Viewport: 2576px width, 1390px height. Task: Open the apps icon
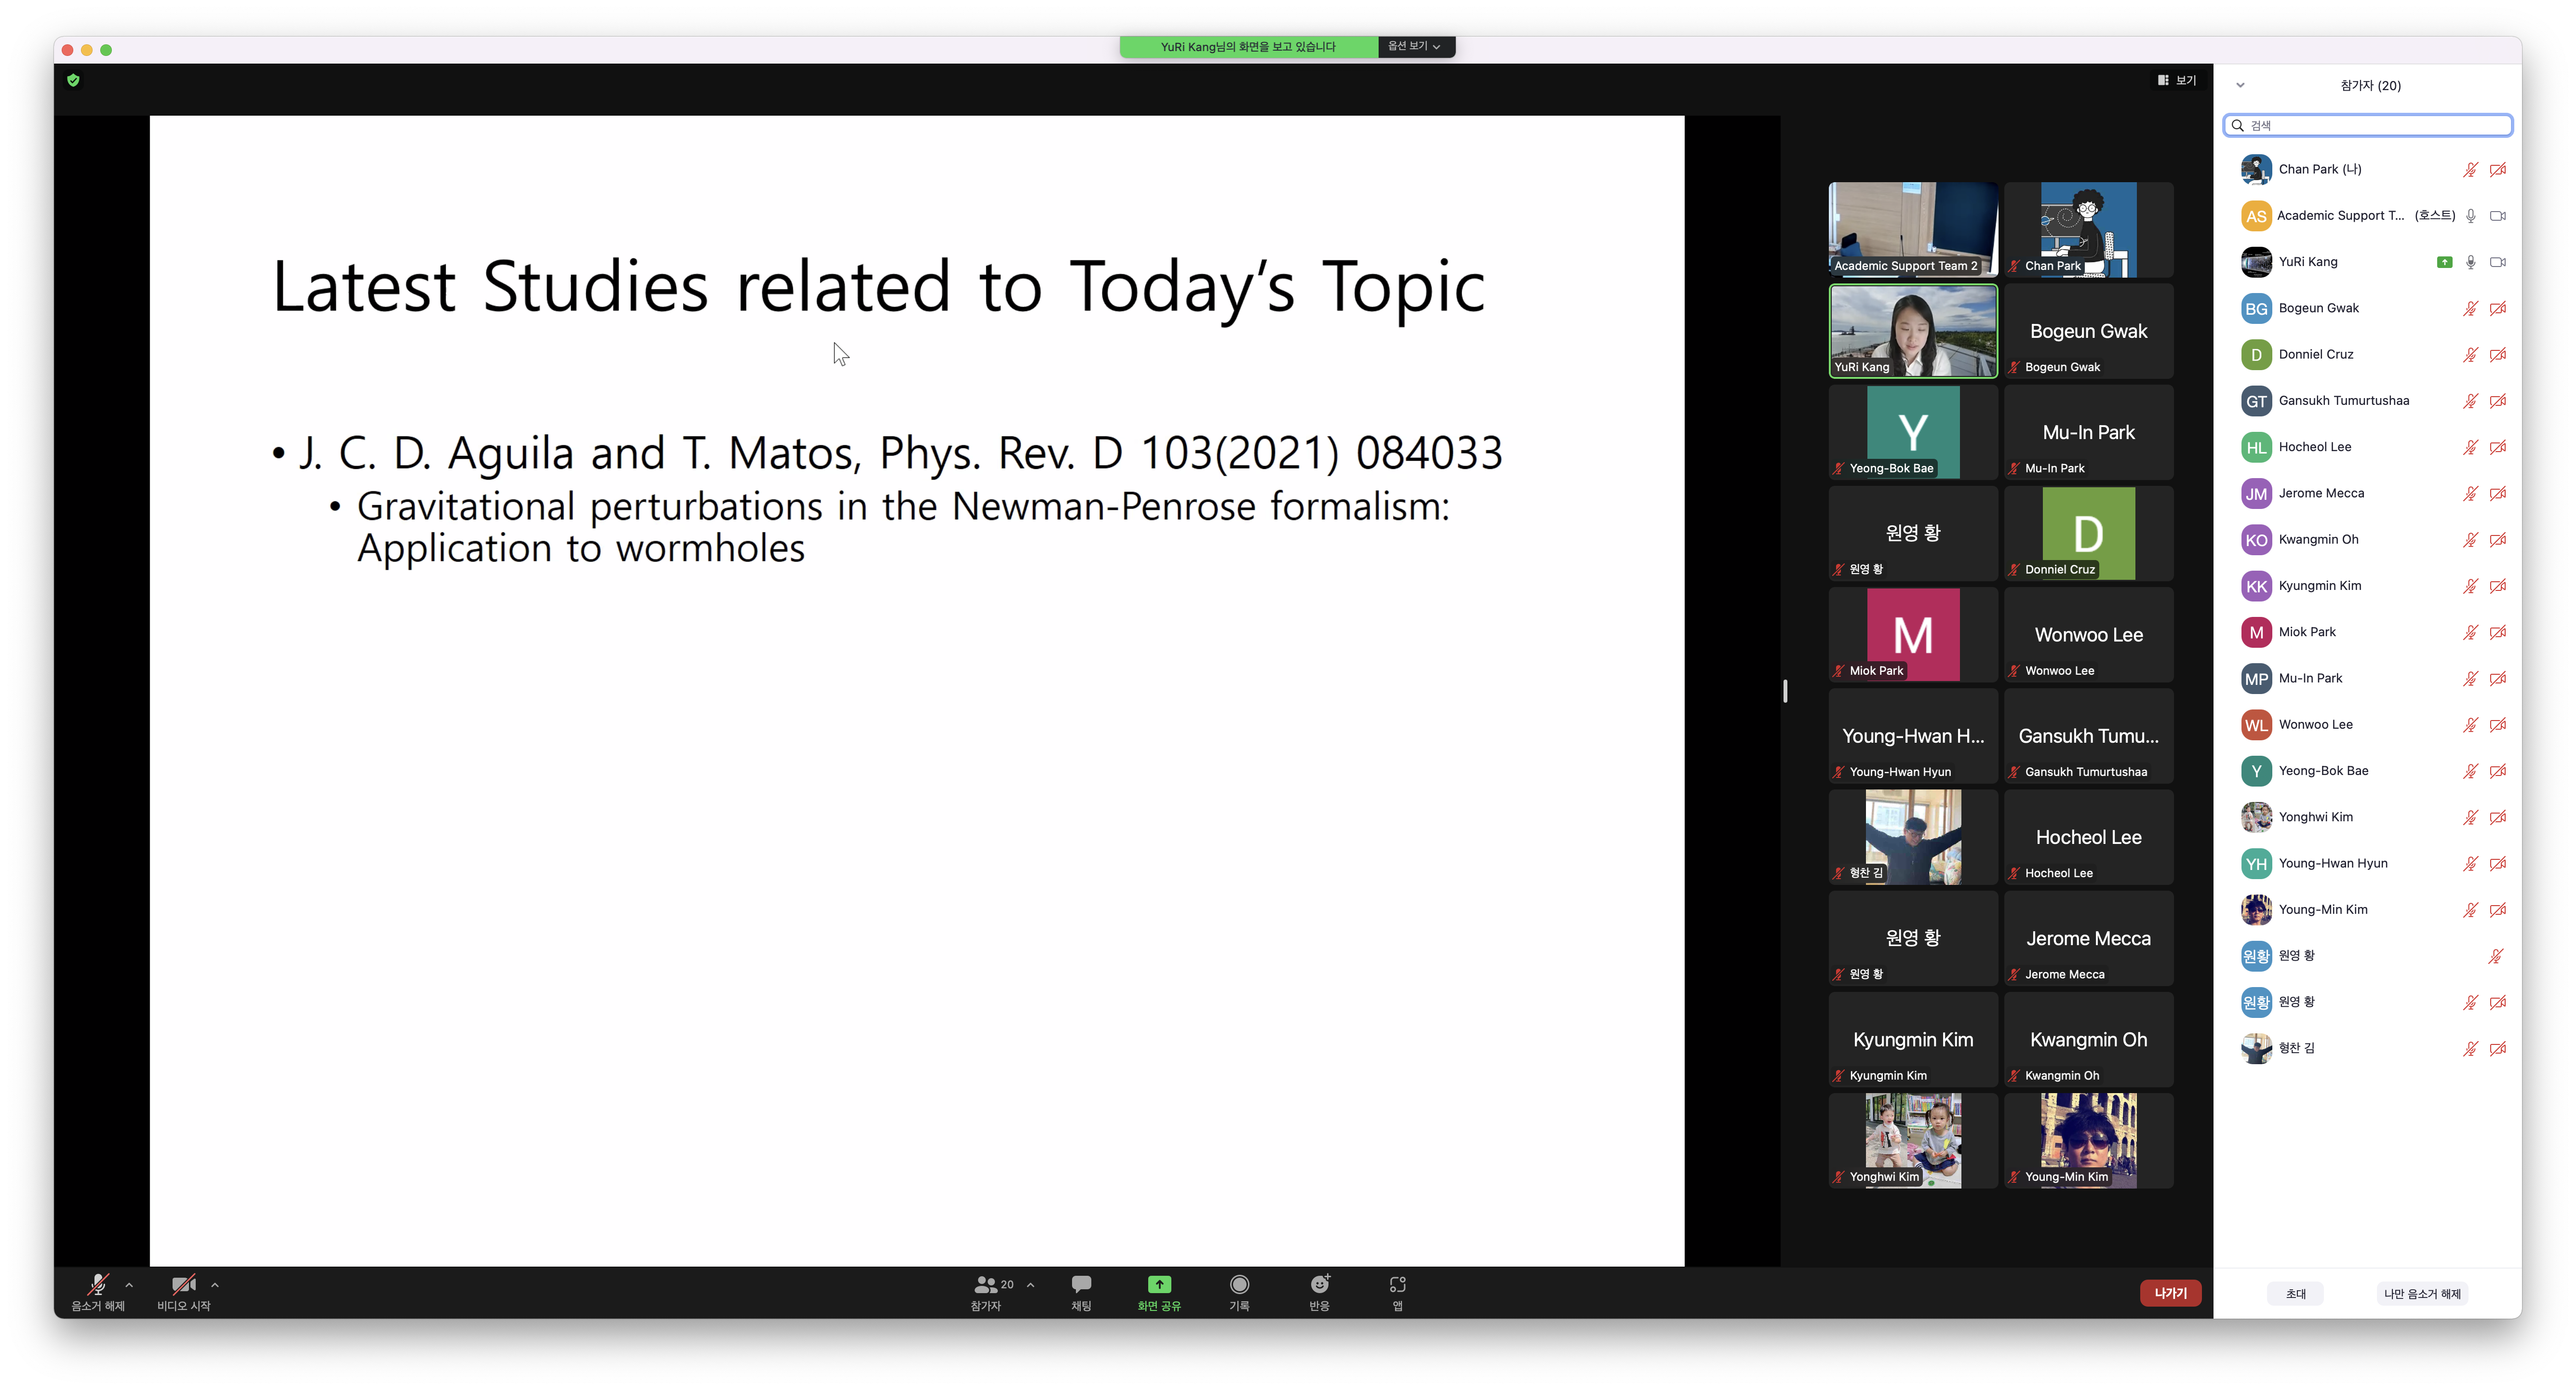1398,1285
